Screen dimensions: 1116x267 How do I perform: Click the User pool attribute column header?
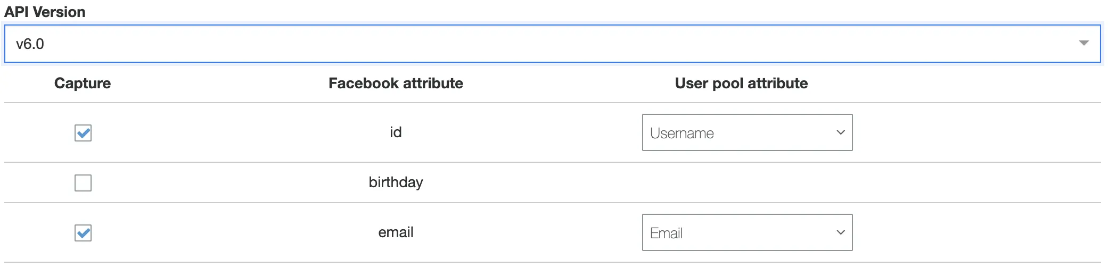click(x=741, y=84)
